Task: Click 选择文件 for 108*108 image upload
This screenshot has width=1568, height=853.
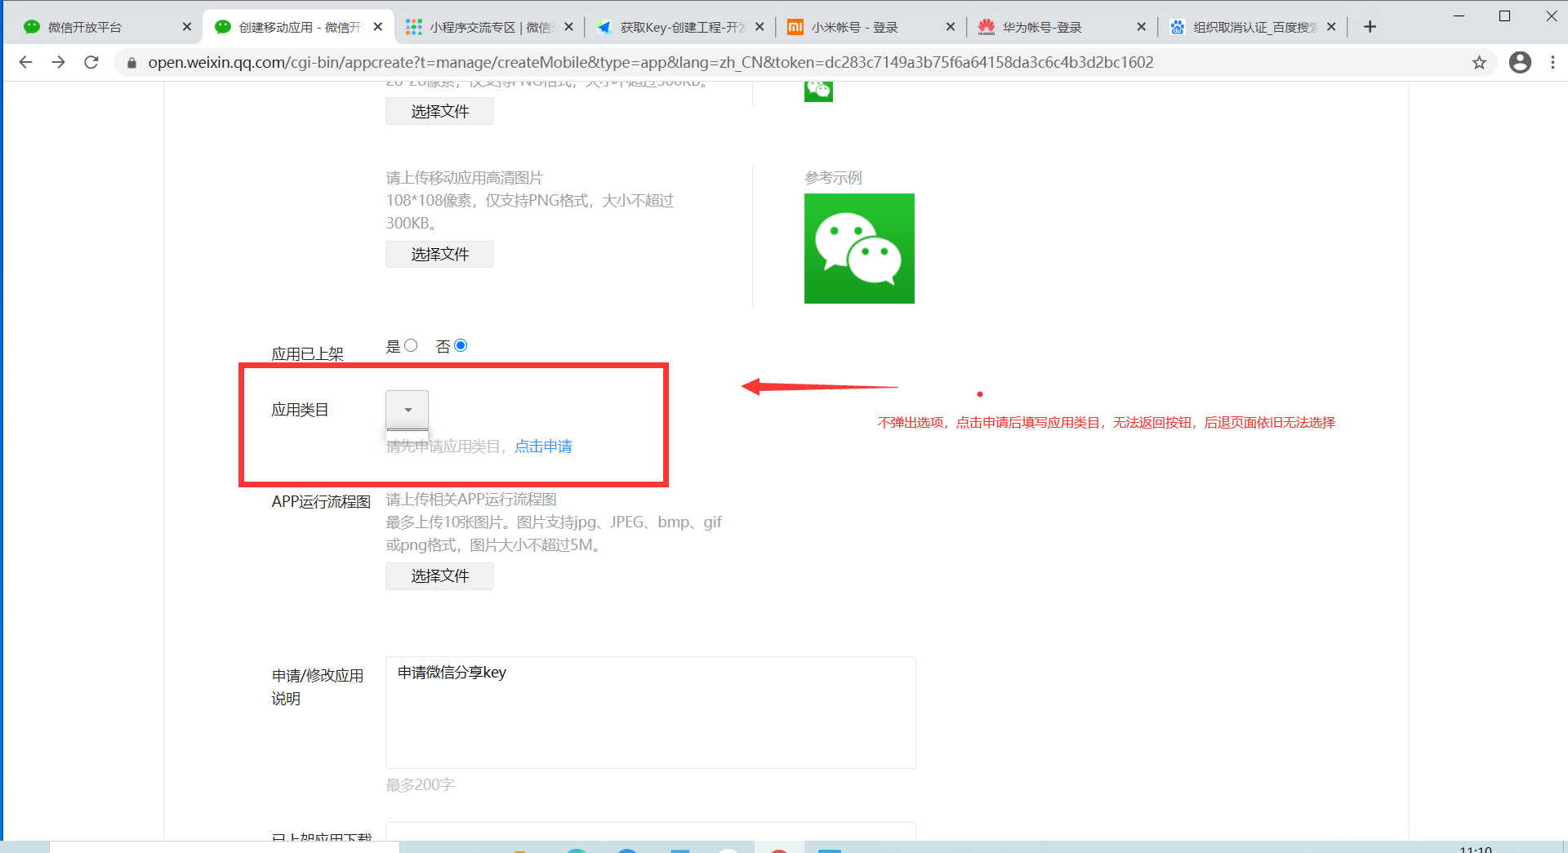Action: (x=439, y=254)
